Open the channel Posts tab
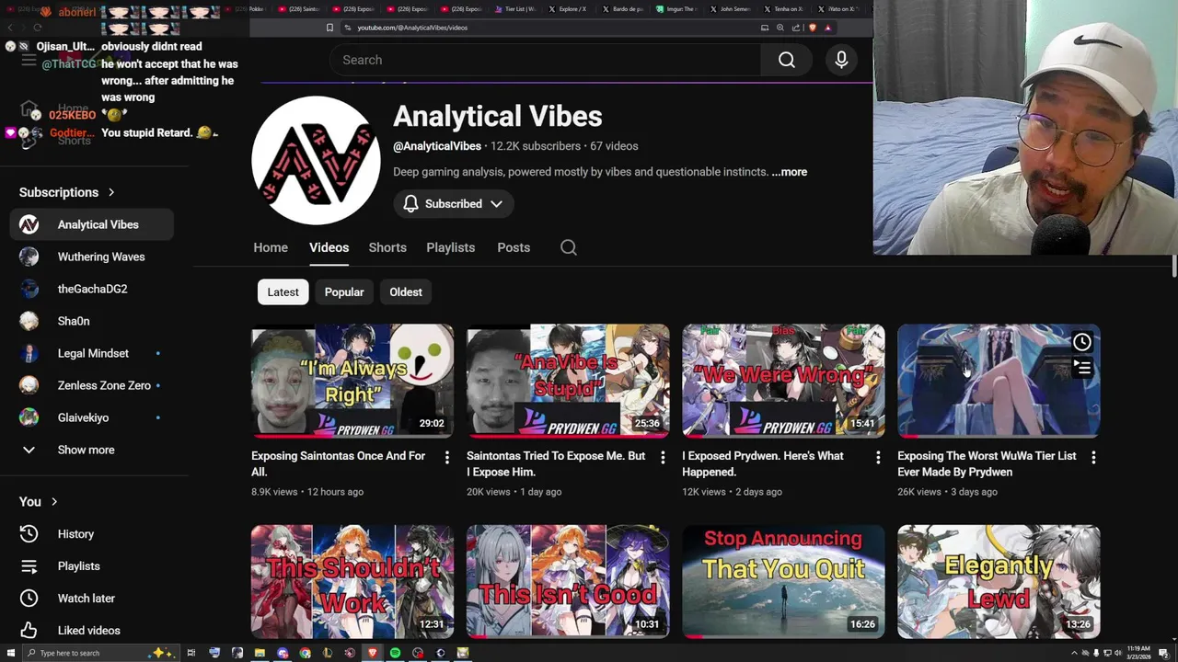Screen dimensions: 1178x662 coord(514,247)
